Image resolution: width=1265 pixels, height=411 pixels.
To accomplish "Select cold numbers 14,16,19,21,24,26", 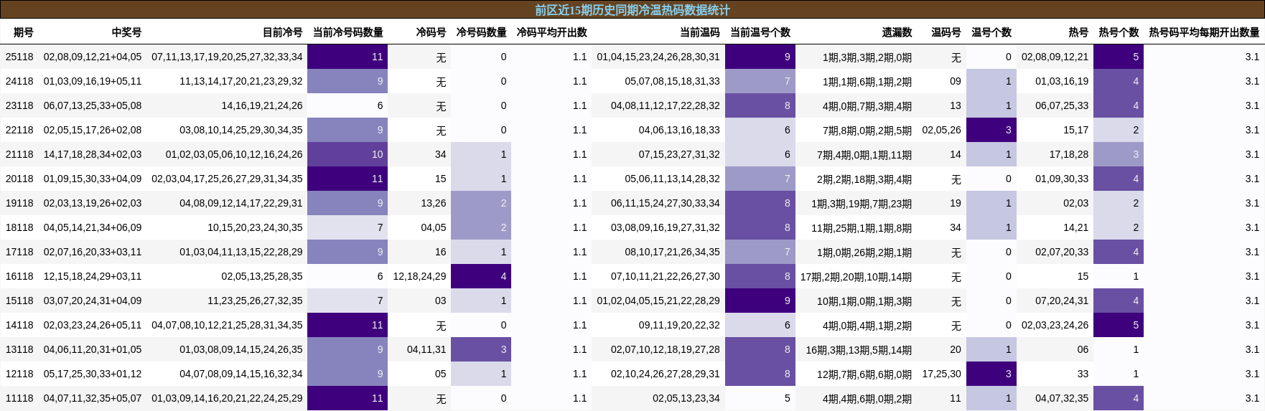I will (262, 105).
